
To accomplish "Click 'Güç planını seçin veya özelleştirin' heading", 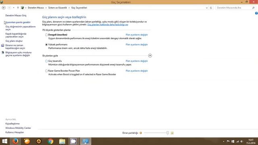I will (64, 17).
